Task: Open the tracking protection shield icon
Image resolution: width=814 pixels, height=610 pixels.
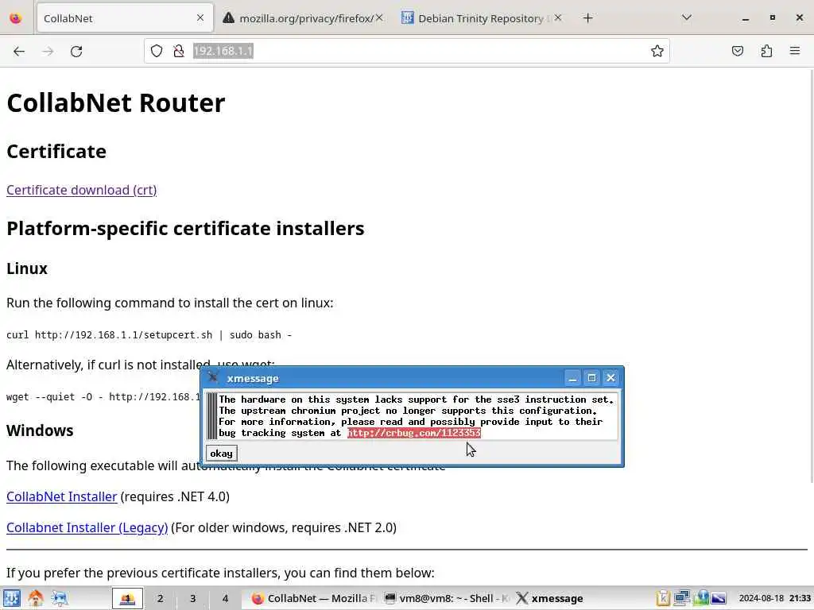Action: click(157, 51)
